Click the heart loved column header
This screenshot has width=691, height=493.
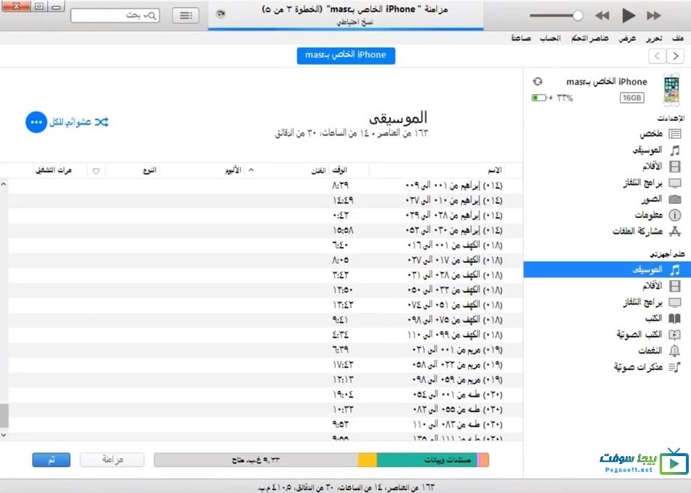click(x=96, y=171)
